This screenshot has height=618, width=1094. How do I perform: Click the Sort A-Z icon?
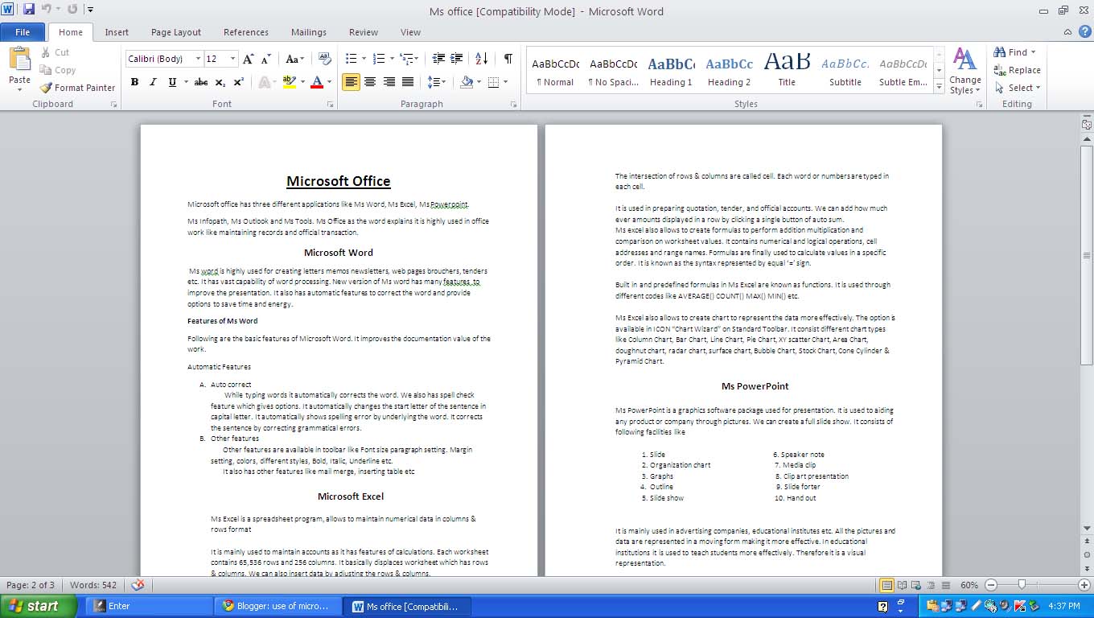pyautogui.click(x=482, y=59)
